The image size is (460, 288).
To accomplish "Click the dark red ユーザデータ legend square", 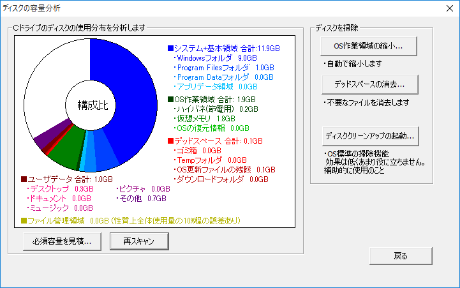I will click(24, 179).
